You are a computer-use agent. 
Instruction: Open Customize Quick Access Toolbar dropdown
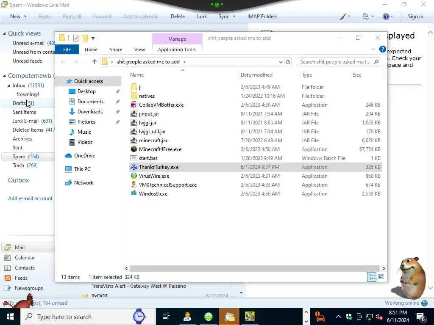pos(93,39)
